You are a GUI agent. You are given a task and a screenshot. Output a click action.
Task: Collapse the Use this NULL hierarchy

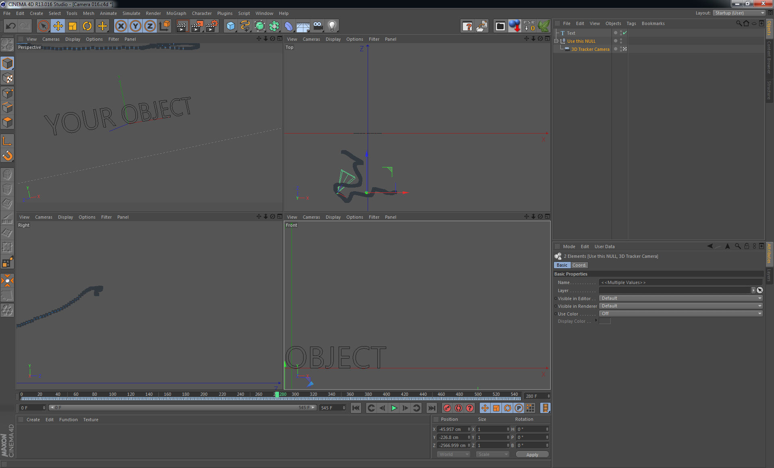click(558, 41)
